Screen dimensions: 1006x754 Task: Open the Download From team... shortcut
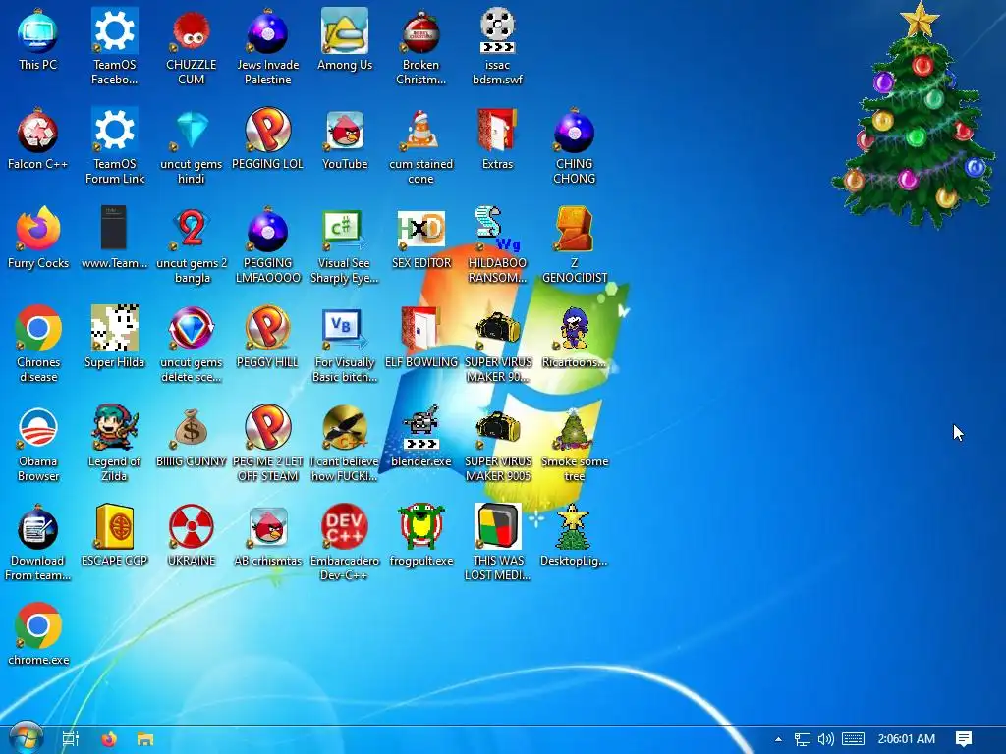coord(38,543)
